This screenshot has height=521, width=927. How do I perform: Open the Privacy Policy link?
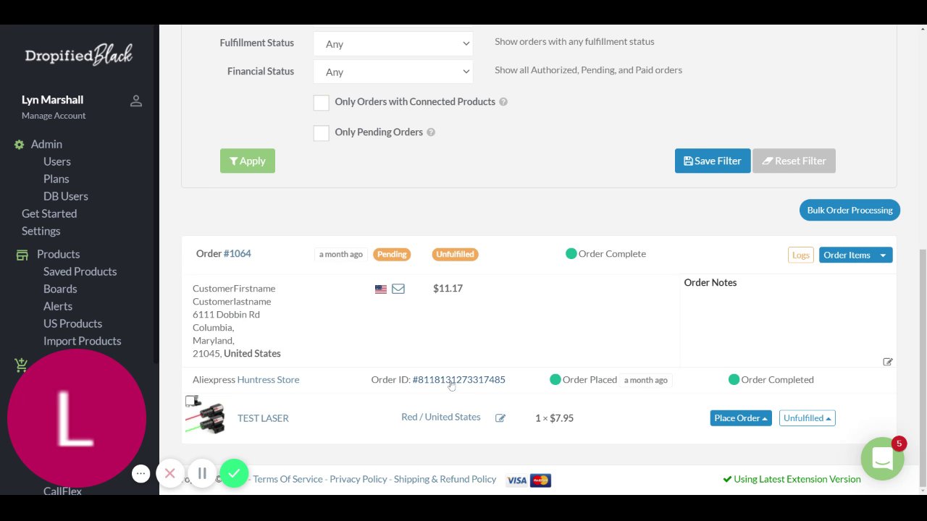pos(358,479)
